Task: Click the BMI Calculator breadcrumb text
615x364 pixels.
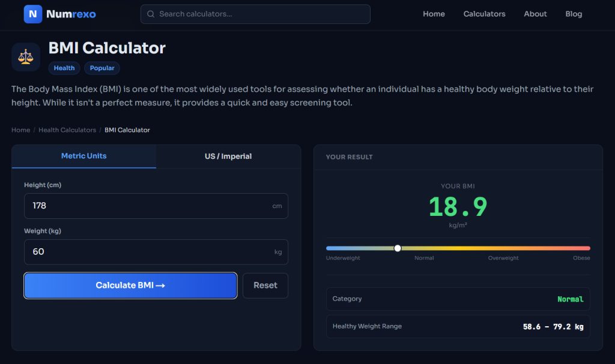Action: pos(127,130)
